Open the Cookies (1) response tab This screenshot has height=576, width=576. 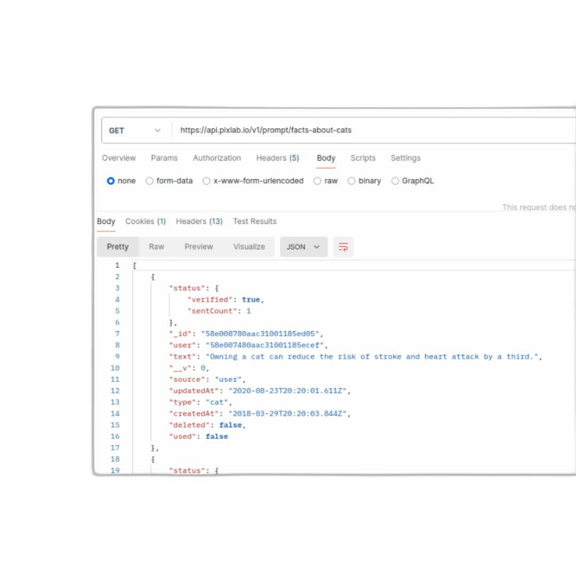(145, 221)
